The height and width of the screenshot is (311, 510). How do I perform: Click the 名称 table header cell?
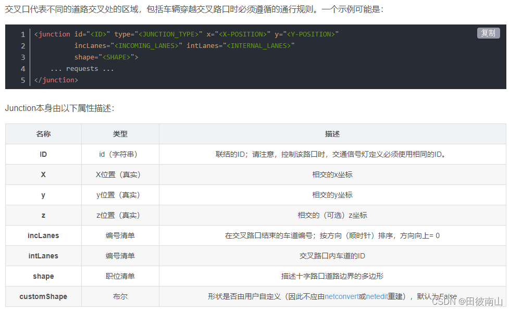[43, 134]
